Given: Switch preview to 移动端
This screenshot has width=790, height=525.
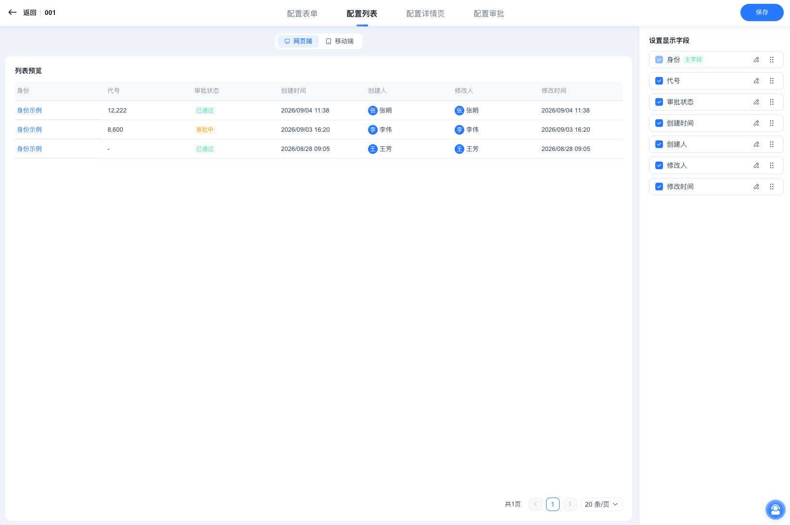Looking at the screenshot, I should 340,41.
